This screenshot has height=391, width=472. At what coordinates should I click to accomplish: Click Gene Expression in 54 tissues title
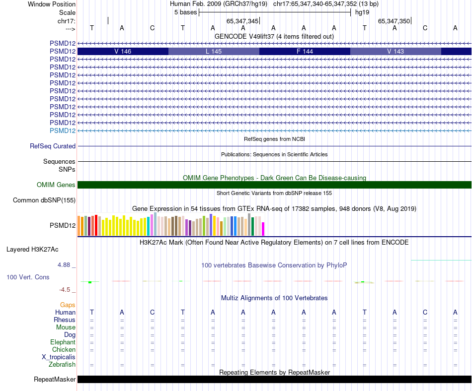274,208
